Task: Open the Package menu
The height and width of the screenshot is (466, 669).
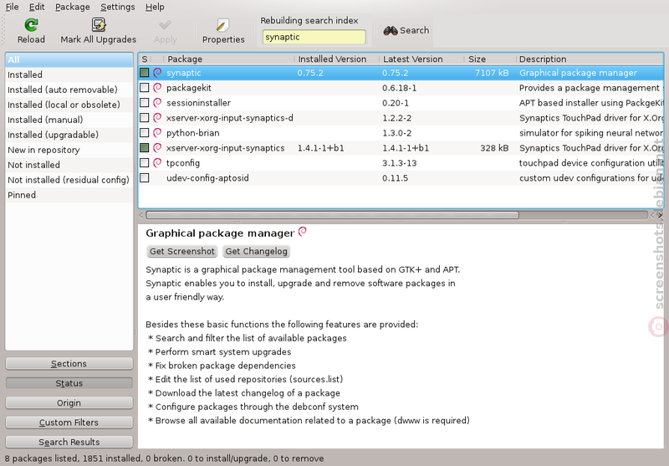Action: click(x=73, y=7)
